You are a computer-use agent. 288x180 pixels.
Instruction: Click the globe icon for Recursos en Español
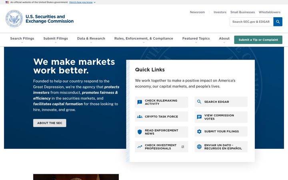click(x=199, y=147)
